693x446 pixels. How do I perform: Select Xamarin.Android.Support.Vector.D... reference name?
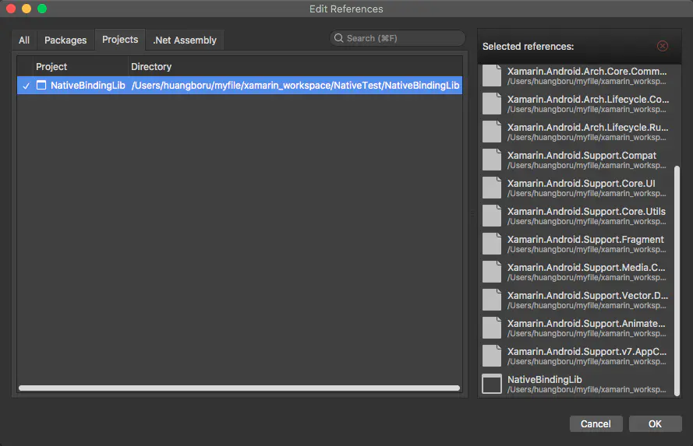[588, 296]
